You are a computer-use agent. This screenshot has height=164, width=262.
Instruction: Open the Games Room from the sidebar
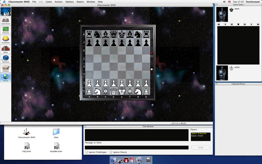6,21
